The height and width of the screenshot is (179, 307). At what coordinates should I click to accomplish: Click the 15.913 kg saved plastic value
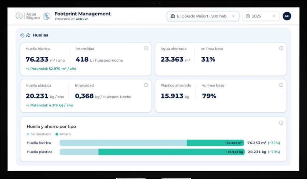coord(175,96)
